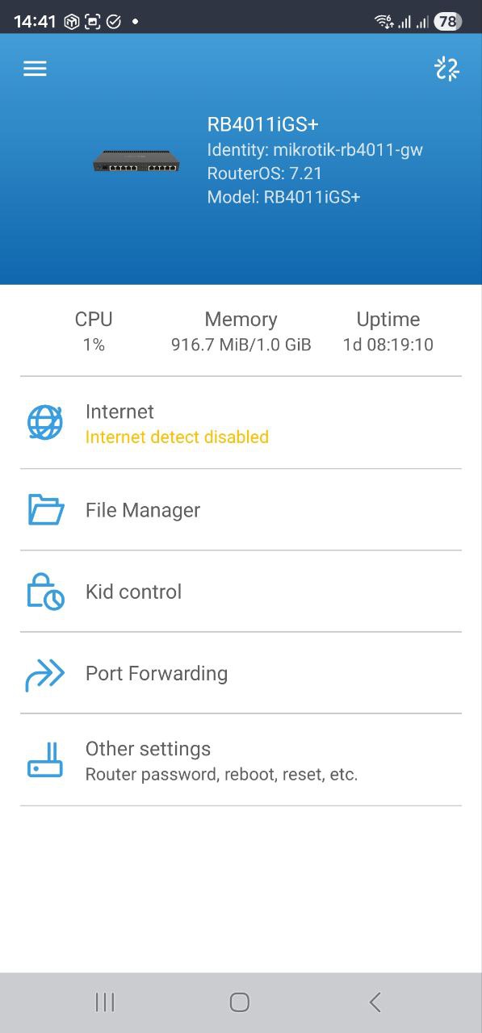Open the navigation drawer menu
This screenshot has width=482, height=1033.
click(x=35, y=68)
